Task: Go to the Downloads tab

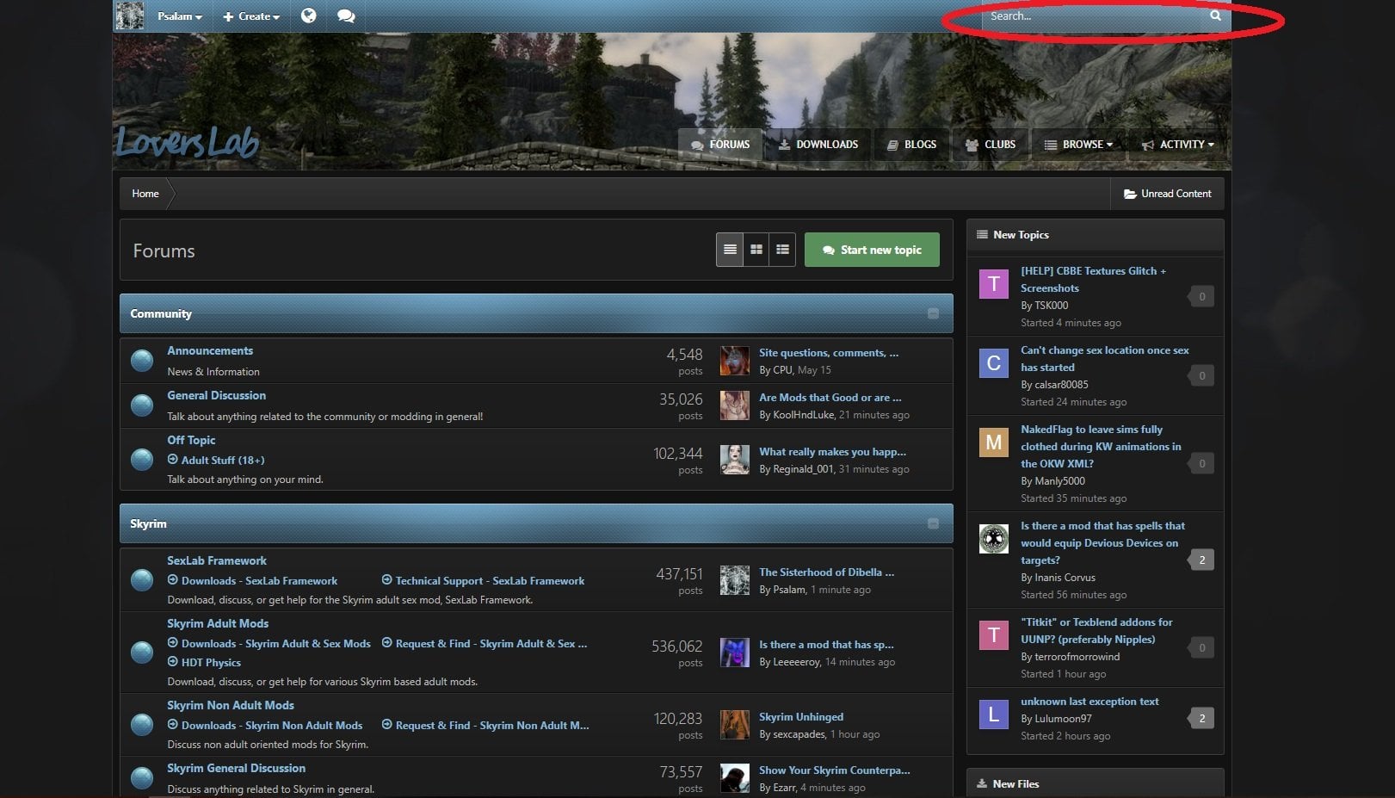Action: [818, 145]
